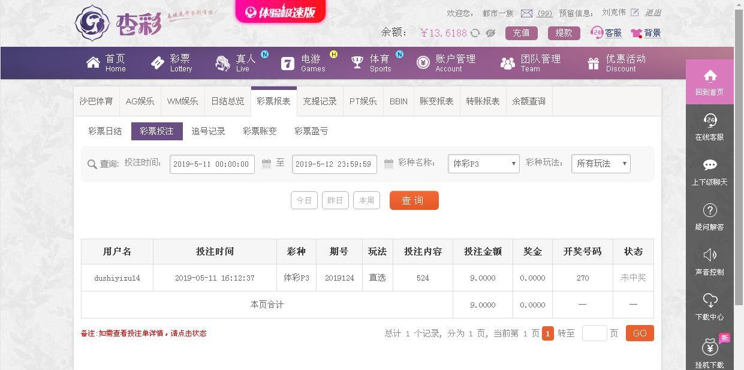Open the 优惠活动 Discount page
The height and width of the screenshot is (370, 744).
pyautogui.click(x=615, y=63)
